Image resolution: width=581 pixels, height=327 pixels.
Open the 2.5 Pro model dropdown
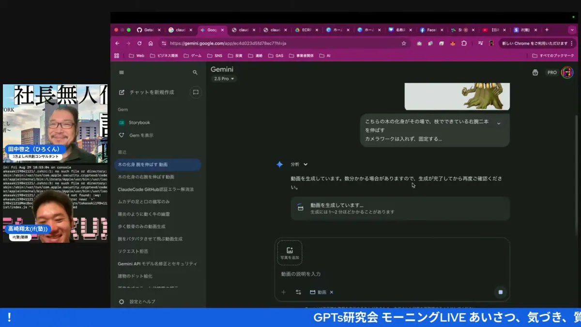pyautogui.click(x=224, y=78)
